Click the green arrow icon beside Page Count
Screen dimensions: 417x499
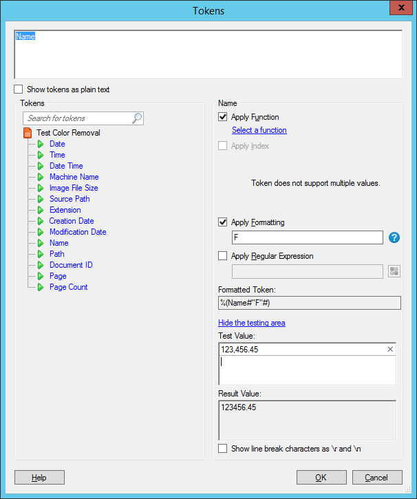[x=41, y=287]
